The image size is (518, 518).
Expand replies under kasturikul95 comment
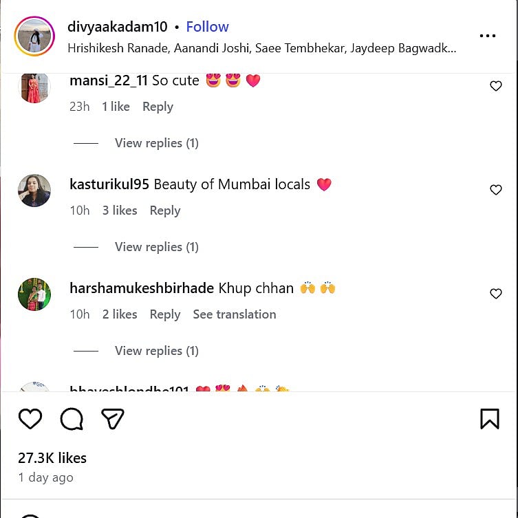(156, 247)
